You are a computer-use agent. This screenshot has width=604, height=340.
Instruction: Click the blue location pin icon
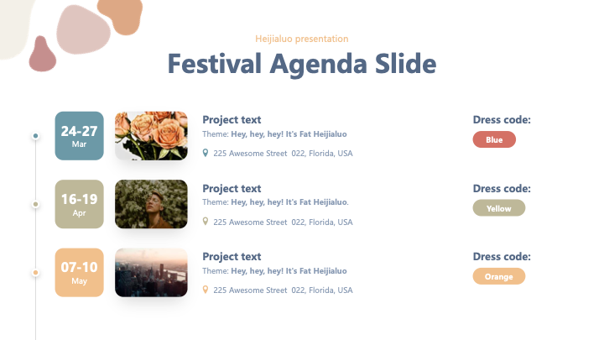pyautogui.click(x=206, y=153)
